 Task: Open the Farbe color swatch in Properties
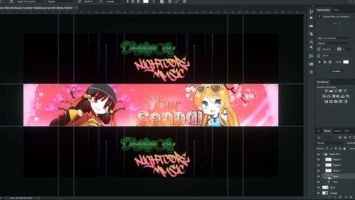click(346, 62)
